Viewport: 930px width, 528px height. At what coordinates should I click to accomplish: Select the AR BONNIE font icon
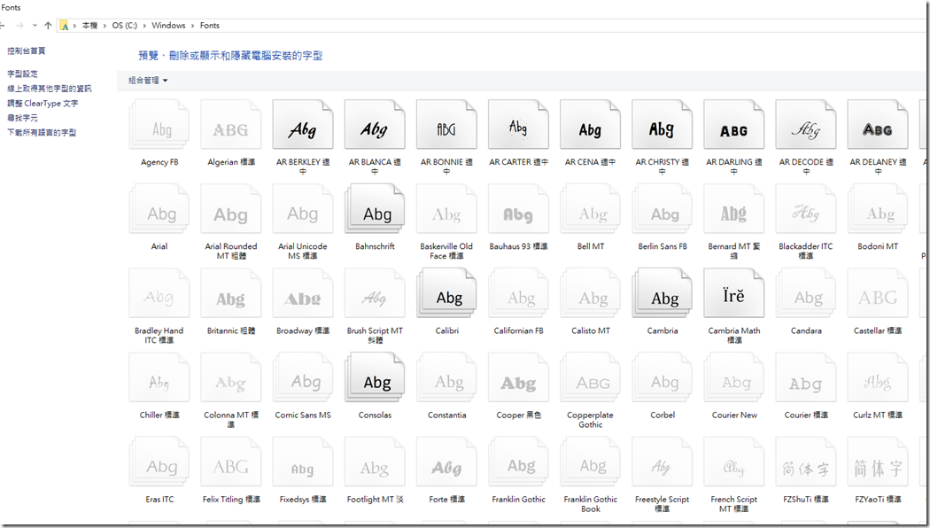(446, 125)
